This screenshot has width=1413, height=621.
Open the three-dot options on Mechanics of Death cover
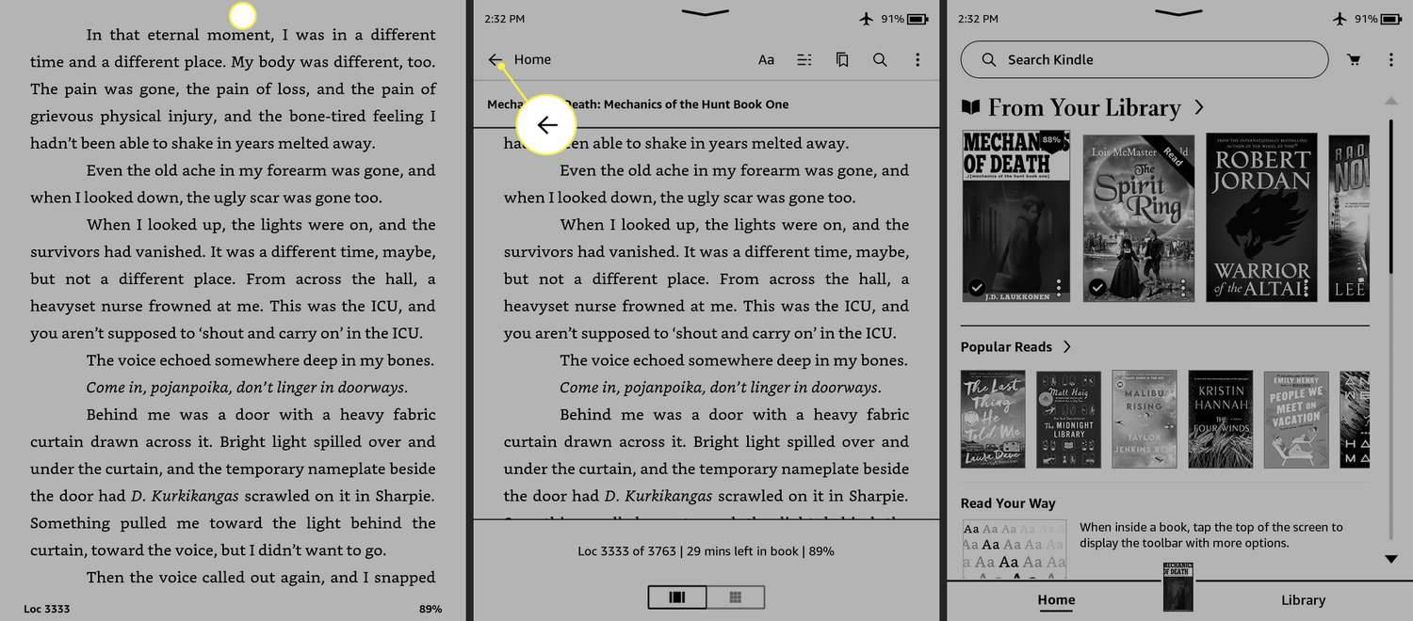[x=1059, y=287]
